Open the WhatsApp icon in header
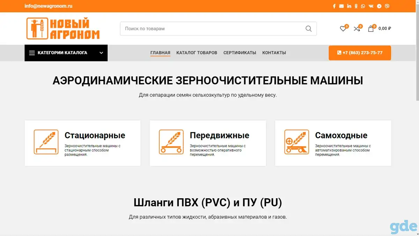 tap(363, 6)
